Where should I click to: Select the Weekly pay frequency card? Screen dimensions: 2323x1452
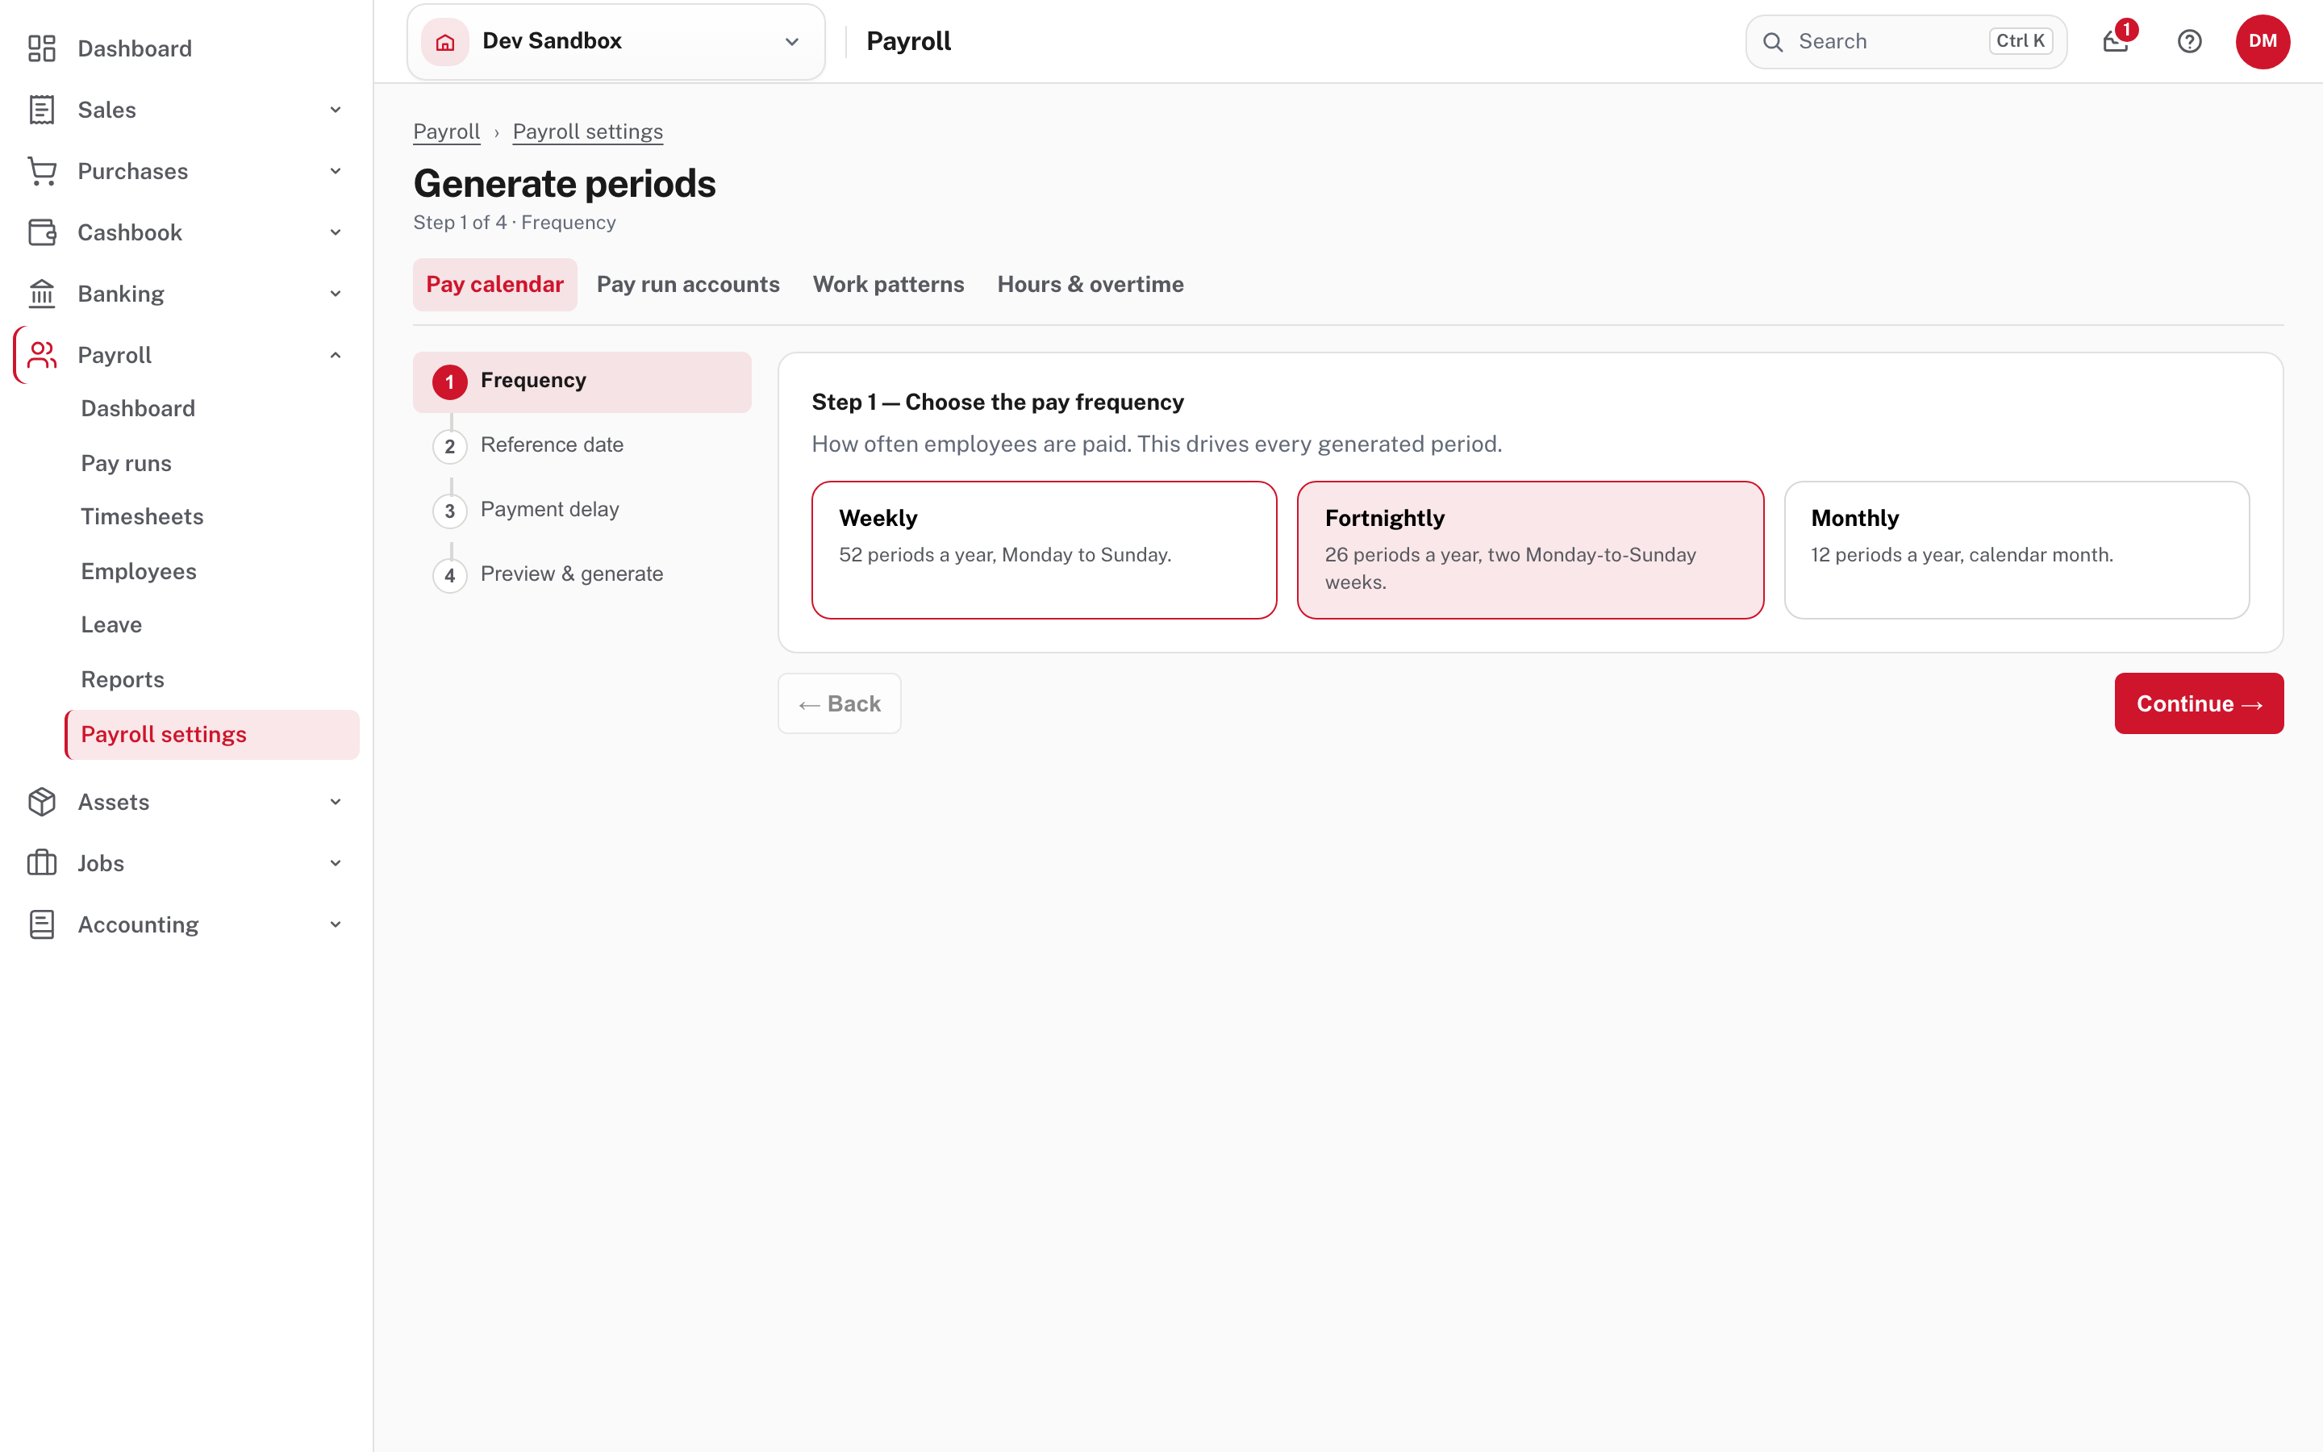(1045, 550)
